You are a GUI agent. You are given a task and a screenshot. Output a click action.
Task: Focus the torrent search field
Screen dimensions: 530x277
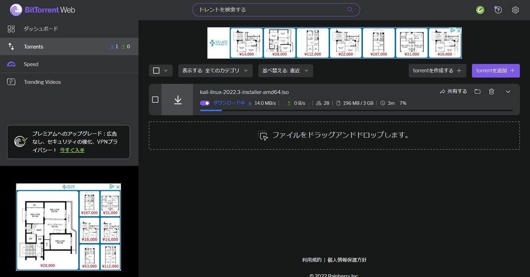pyautogui.click(x=276, y=10)
